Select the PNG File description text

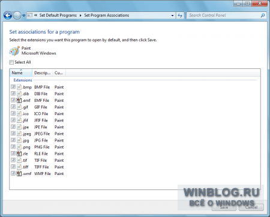42,147
